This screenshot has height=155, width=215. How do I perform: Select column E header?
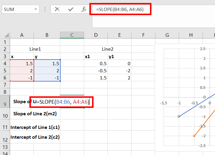click(x=120, y=35)
